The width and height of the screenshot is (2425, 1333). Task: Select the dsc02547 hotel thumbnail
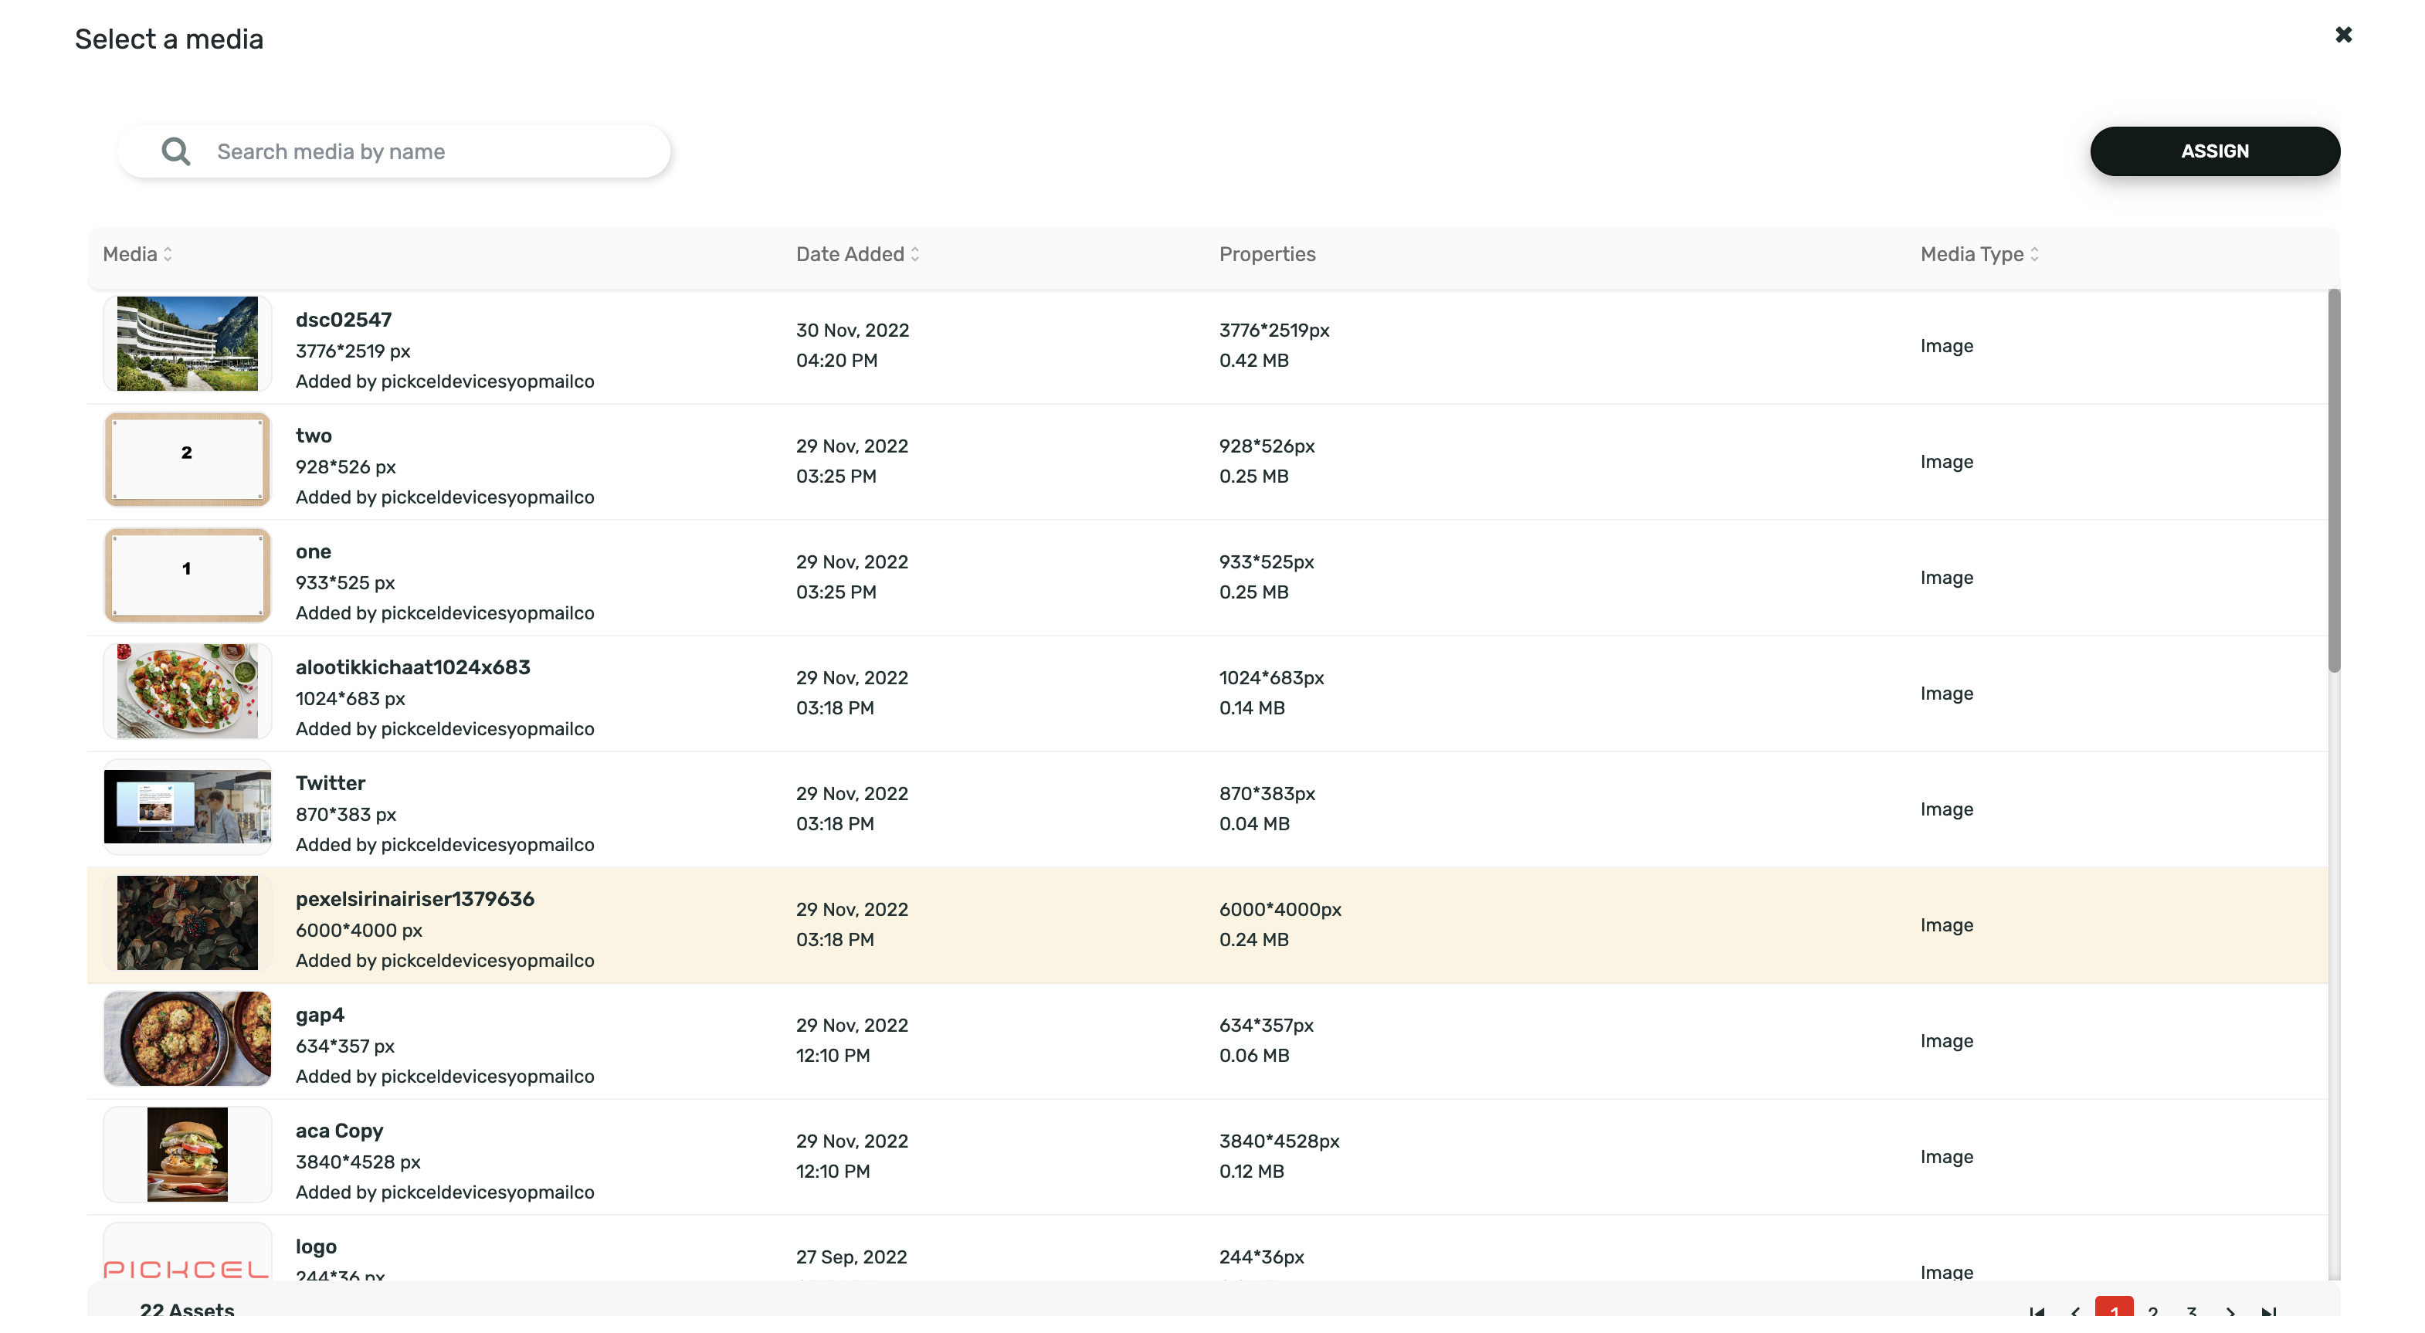(x=188, y=344)
